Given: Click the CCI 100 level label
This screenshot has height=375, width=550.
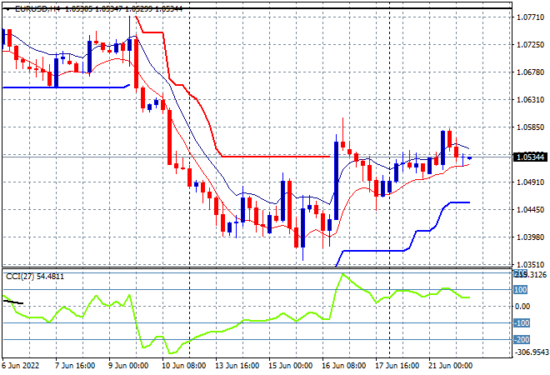Looking at the screenshot, I should 521,290.
